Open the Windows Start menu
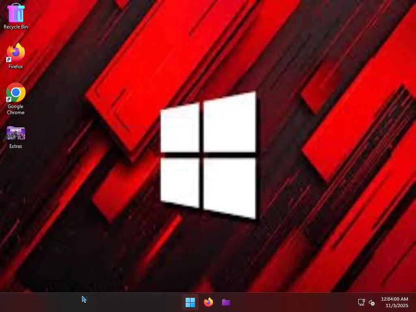The image size is (416, 312). pos(190,302)
